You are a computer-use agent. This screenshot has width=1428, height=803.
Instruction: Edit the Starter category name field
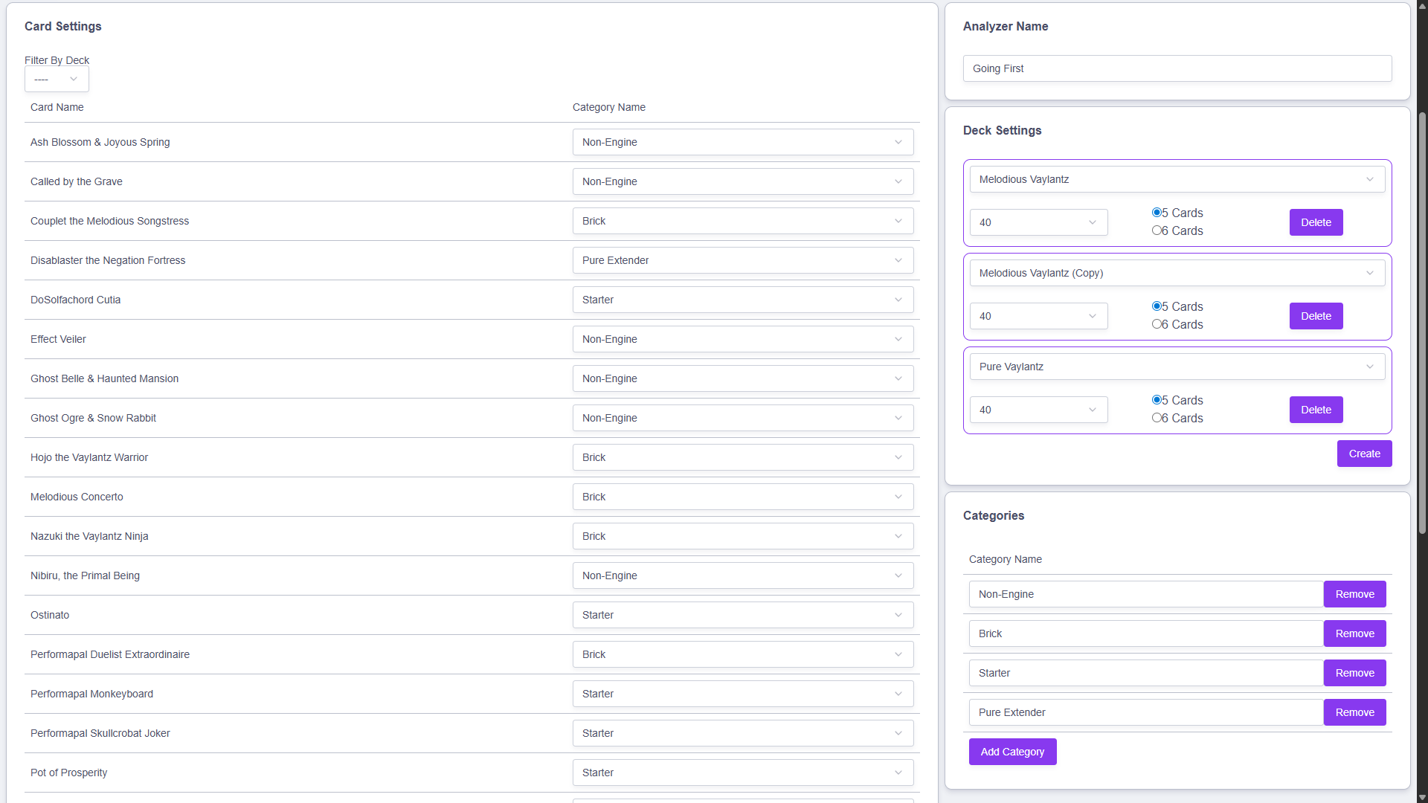[1146, 673]
